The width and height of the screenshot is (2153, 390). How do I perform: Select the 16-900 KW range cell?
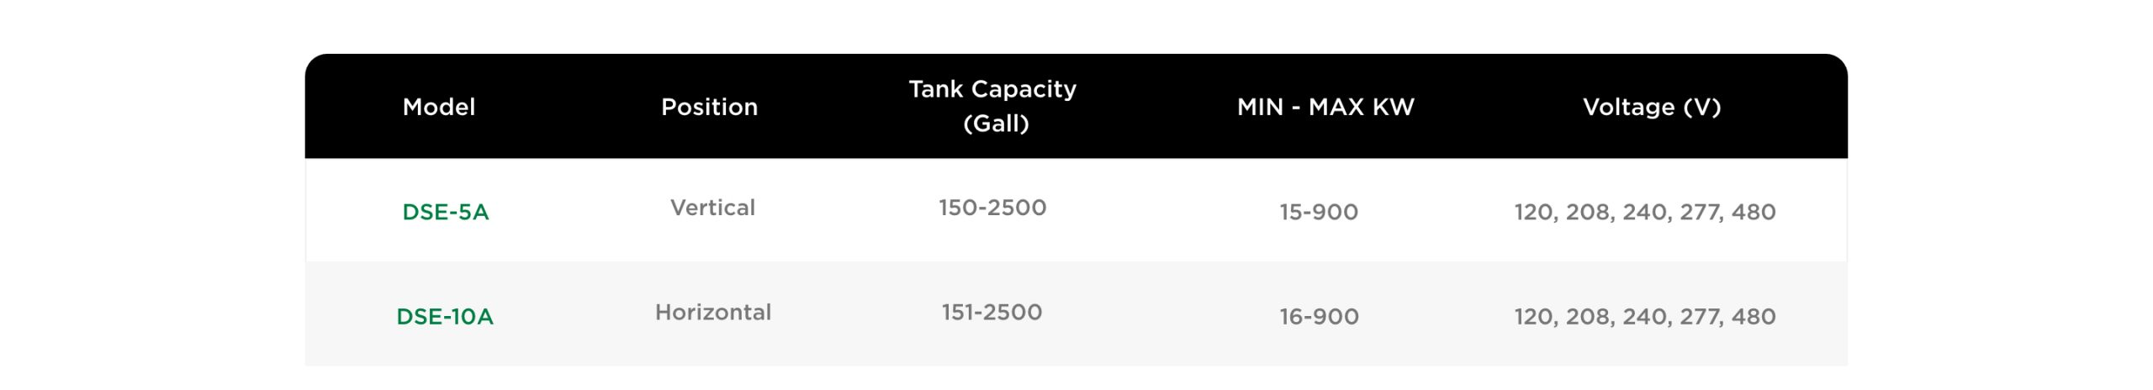tap(1319, 317)
